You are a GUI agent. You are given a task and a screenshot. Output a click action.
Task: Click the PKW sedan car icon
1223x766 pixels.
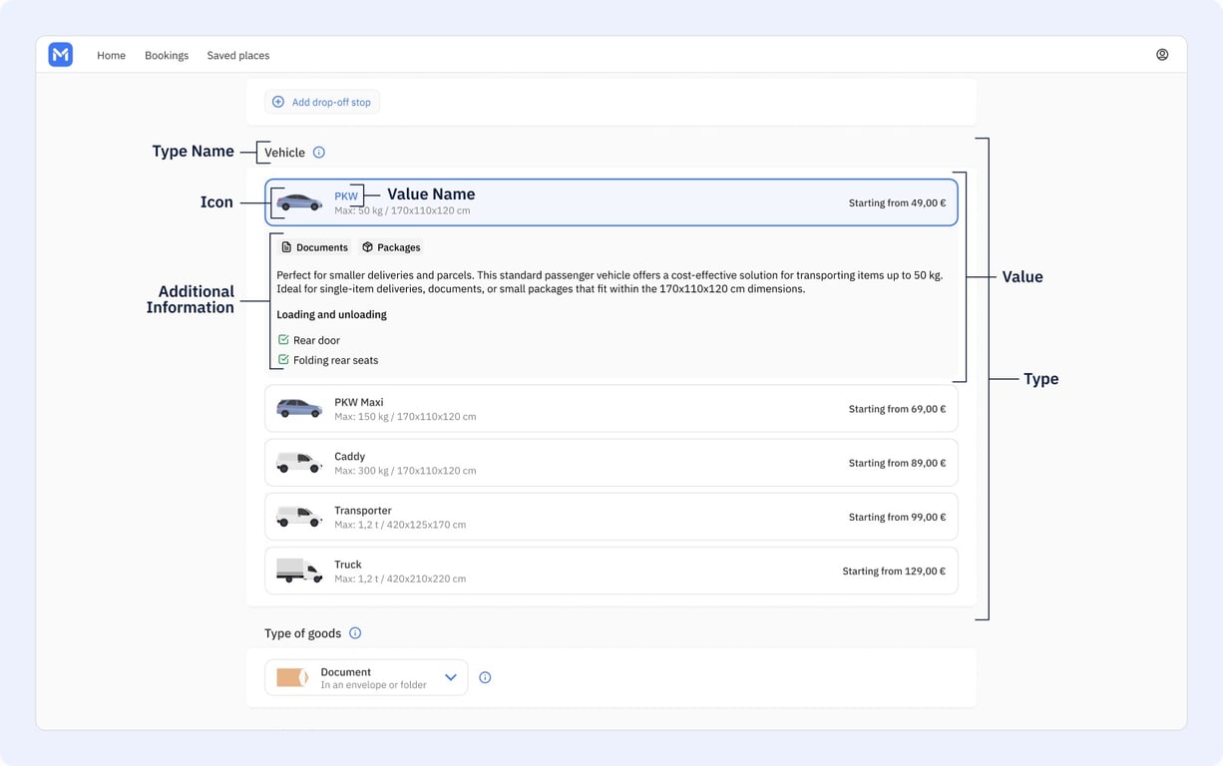[x=299, y=202]
